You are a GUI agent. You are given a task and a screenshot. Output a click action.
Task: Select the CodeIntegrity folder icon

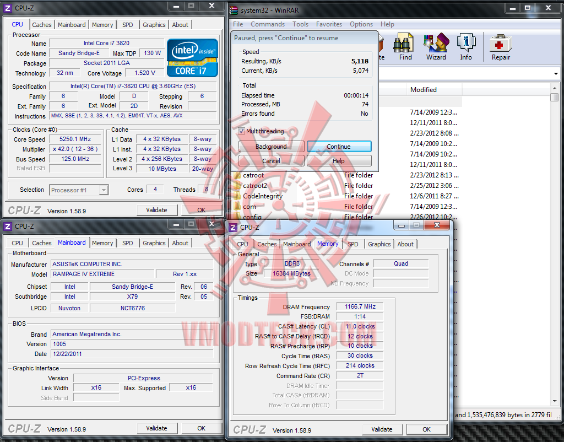coord(237,196)
